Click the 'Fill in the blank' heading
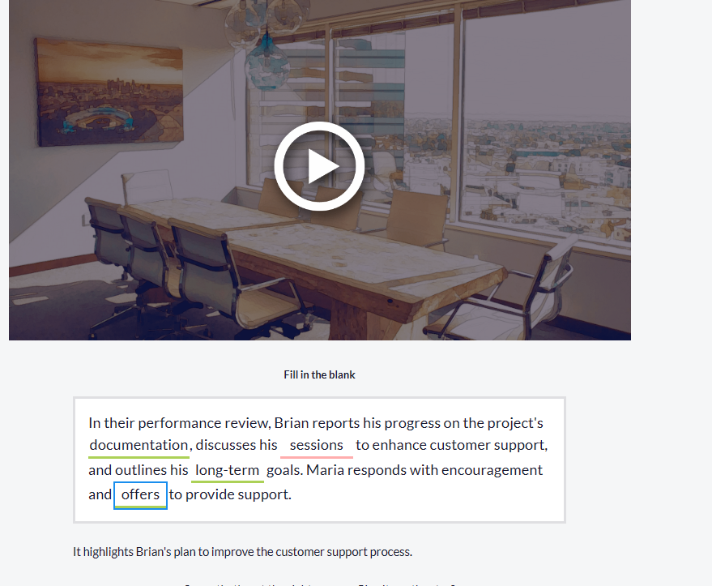The width and height of the screenshot is (712, 586). tap(319, 374)
